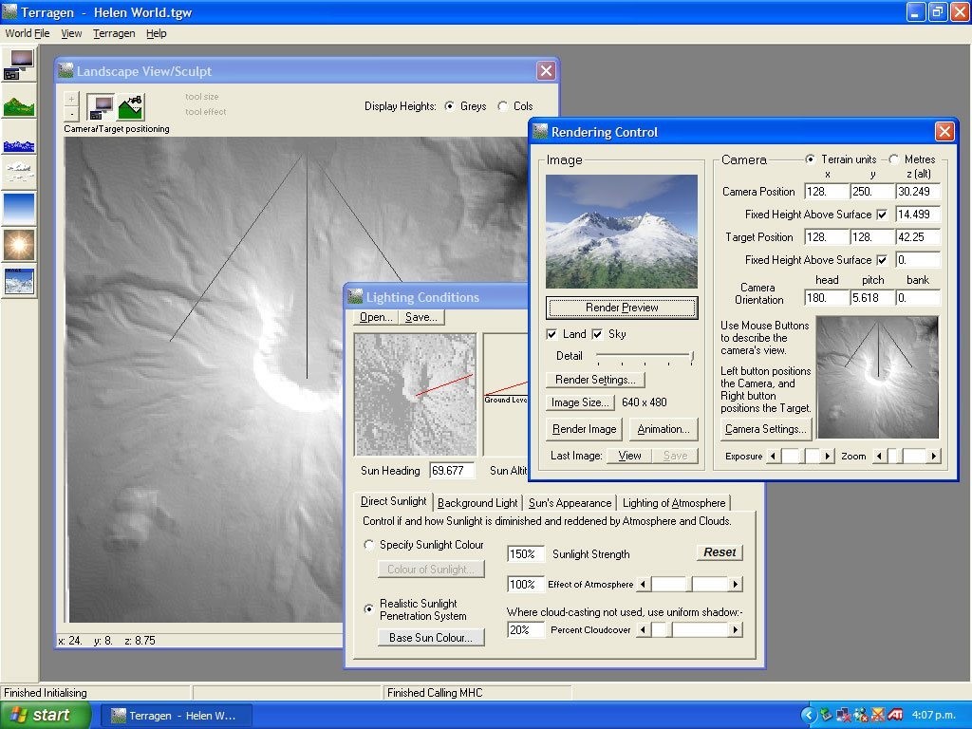The height and width of the screenshot is (729, 972).
Task: Select the Atmosphere panel icon
Action: point(19,209)
